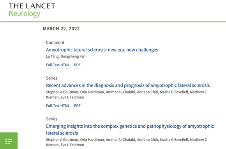Open article 'Amyotrophic lateral sclerosis: new era, new challenges'

pyautogui.click(x=102, y=50)
